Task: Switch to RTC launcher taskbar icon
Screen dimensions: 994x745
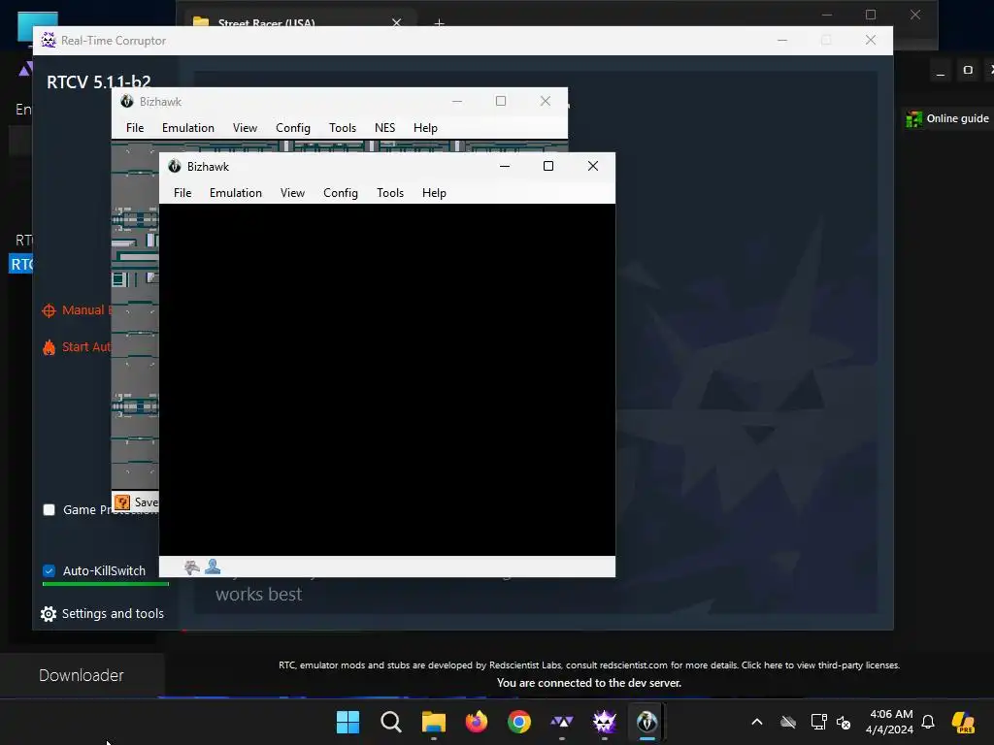Action: pyautogui.click(x=562, y=722)
